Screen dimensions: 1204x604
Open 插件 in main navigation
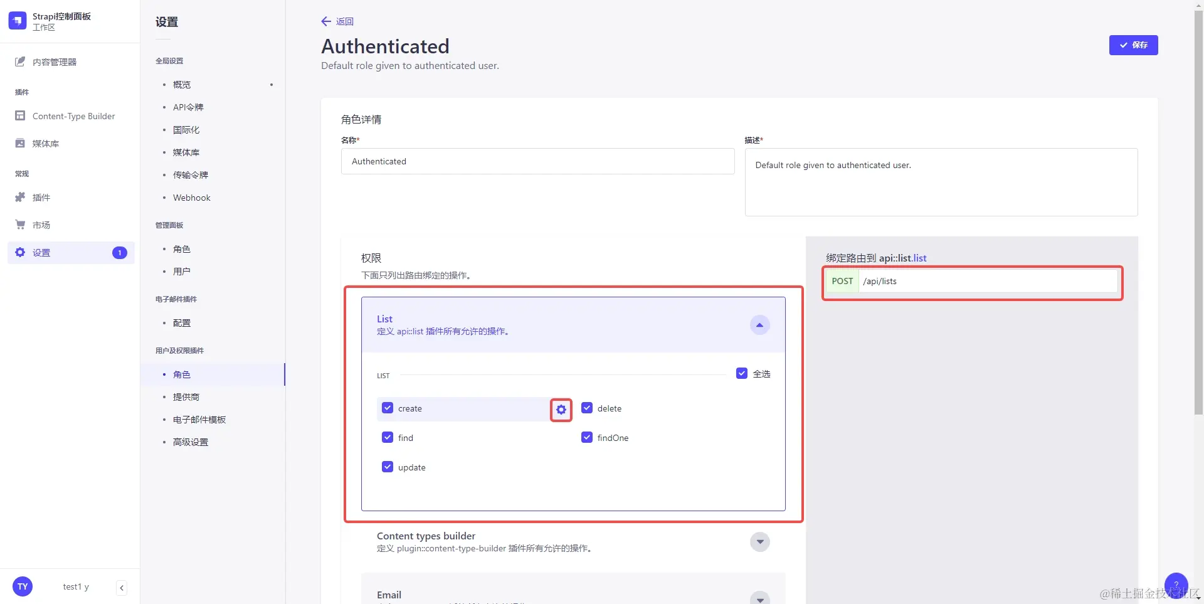(41, 198)
